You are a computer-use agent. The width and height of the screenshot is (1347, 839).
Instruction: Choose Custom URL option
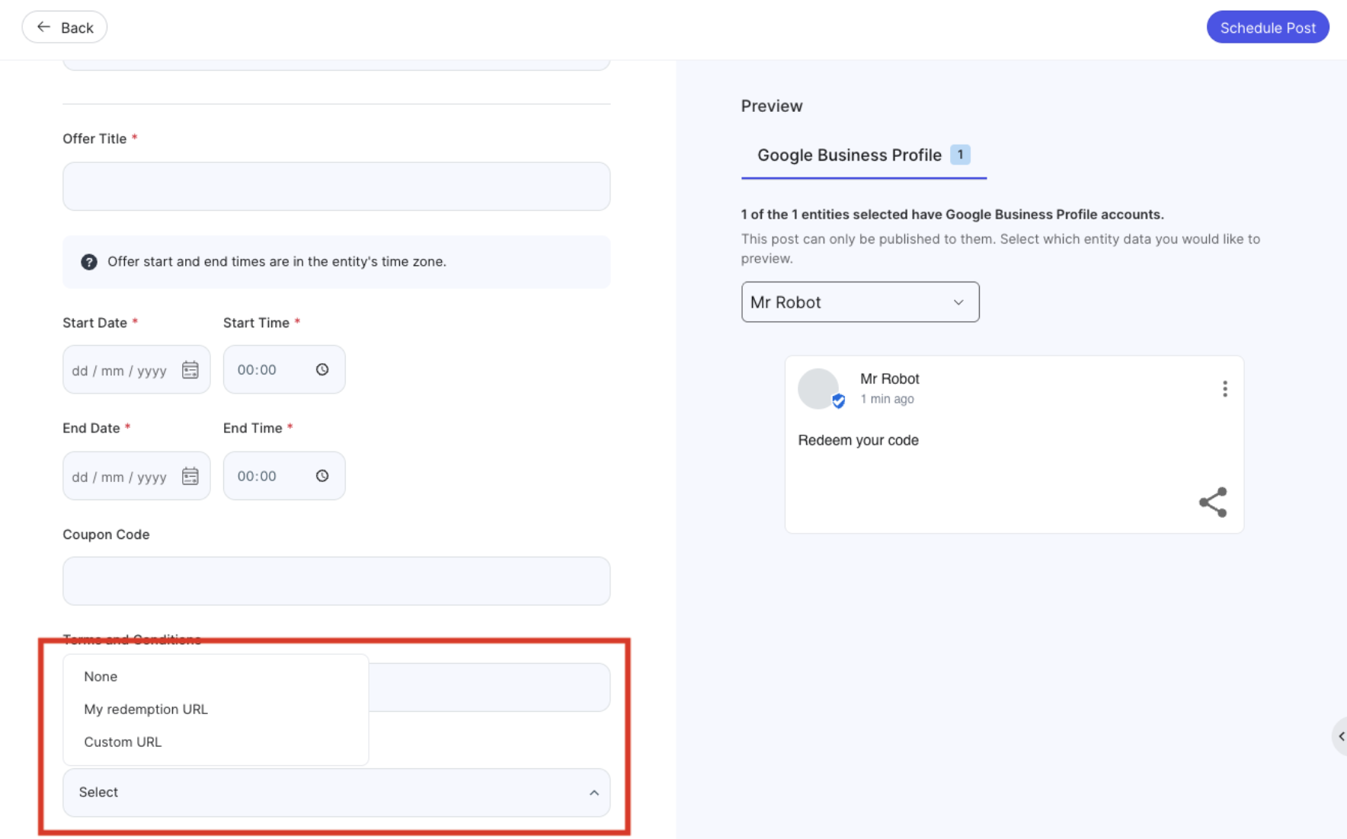pyautogui.click(x=123, y=742)
